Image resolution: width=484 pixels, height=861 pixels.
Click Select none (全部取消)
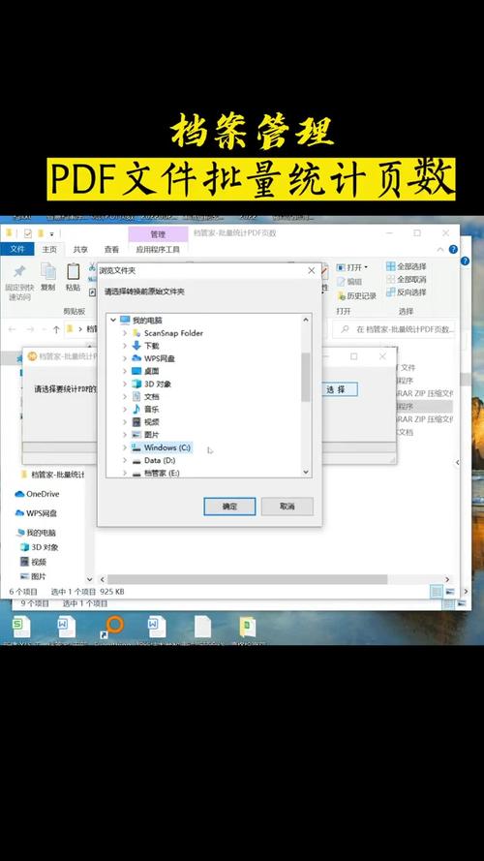pyautogui.click(x=407, y=279)
